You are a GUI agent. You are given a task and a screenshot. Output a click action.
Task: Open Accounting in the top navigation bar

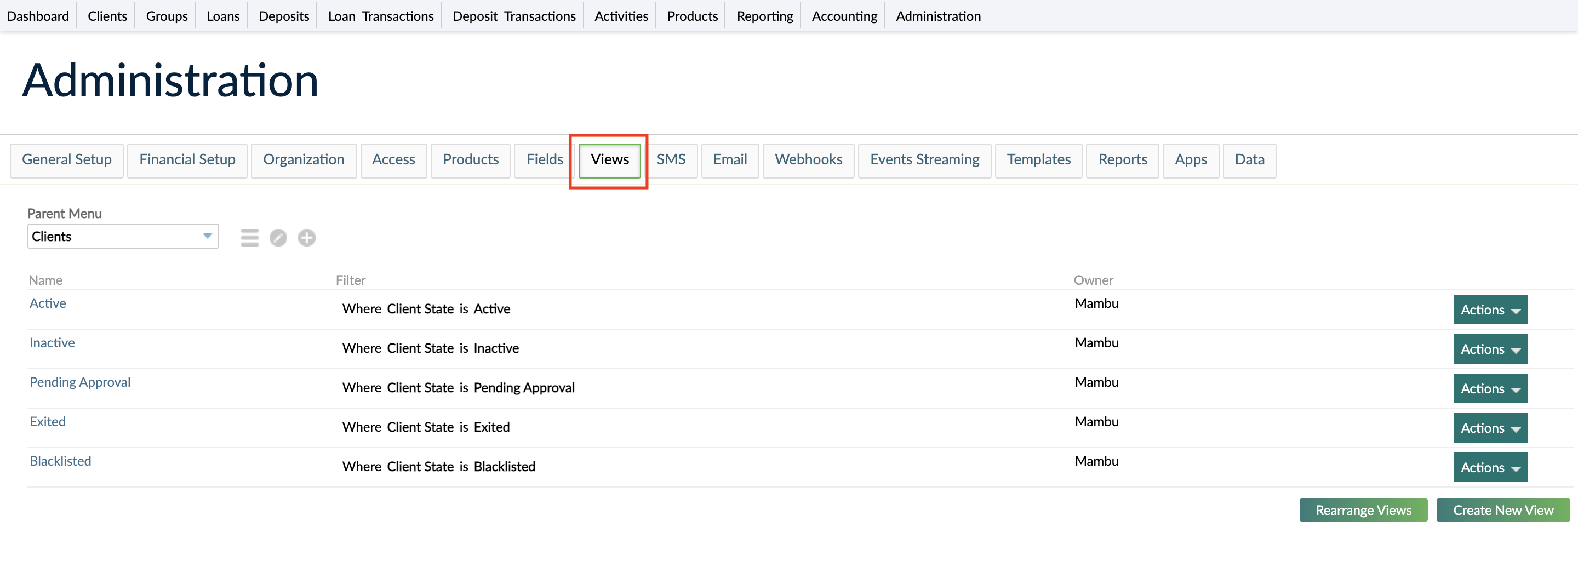tap(844, 16)
